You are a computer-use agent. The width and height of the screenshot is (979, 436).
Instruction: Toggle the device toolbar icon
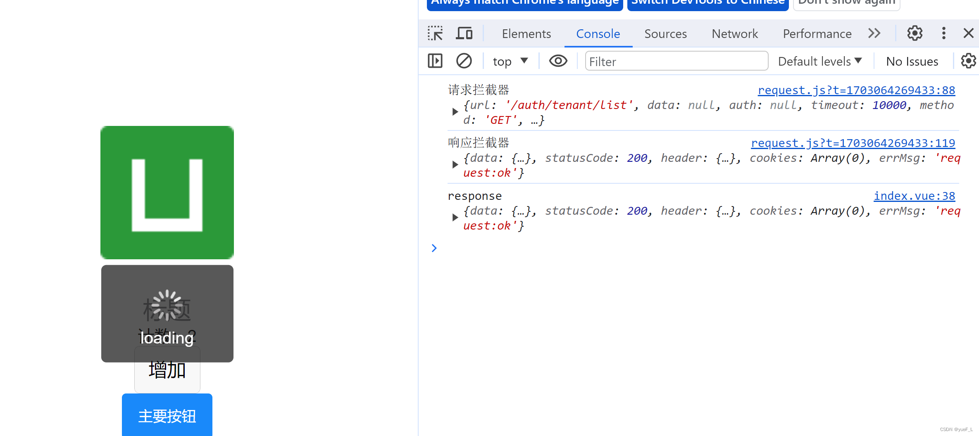(464, 33)
